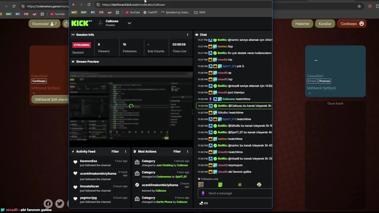The image size is (379, 213).
Task: Open the DERS bookmarks folder
Action: click(x=200, y=12)
